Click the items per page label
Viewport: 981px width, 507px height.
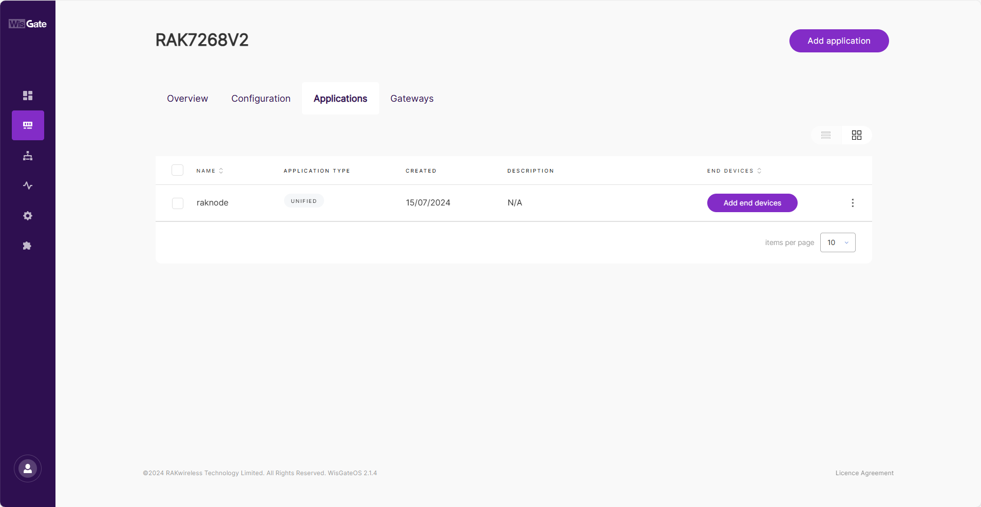(x=789, y=242)
